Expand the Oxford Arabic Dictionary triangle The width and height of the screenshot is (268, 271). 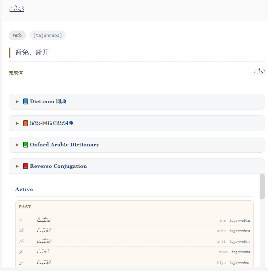17,145
